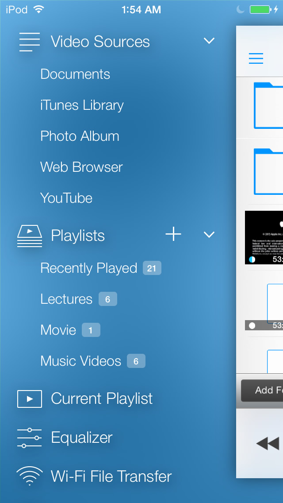Open Documents video source

[75, 74]
